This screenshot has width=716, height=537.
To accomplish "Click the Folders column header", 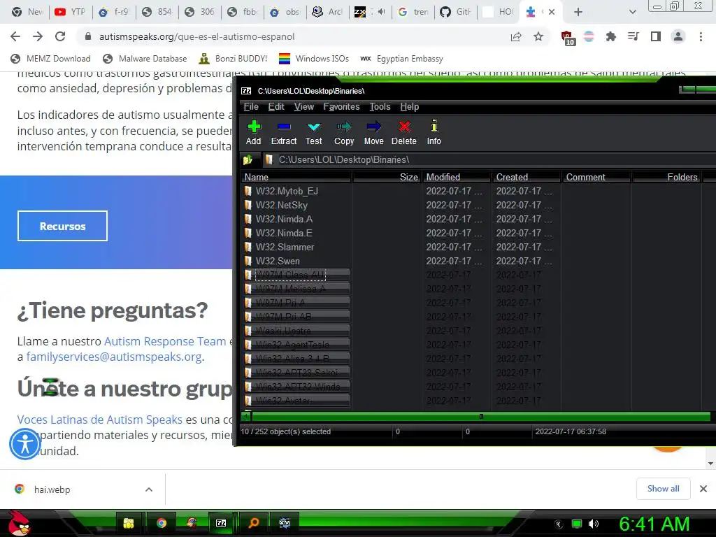I will pos(666,177).
